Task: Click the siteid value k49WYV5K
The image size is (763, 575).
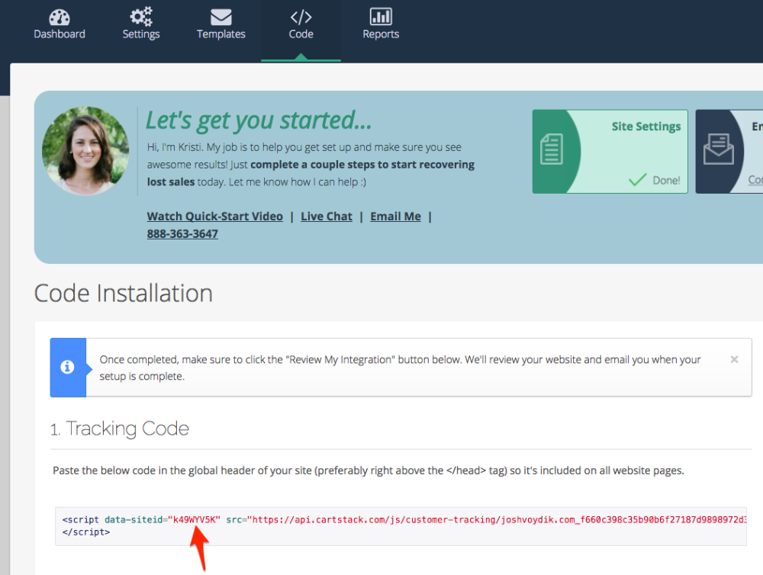Action: [195, 519]
